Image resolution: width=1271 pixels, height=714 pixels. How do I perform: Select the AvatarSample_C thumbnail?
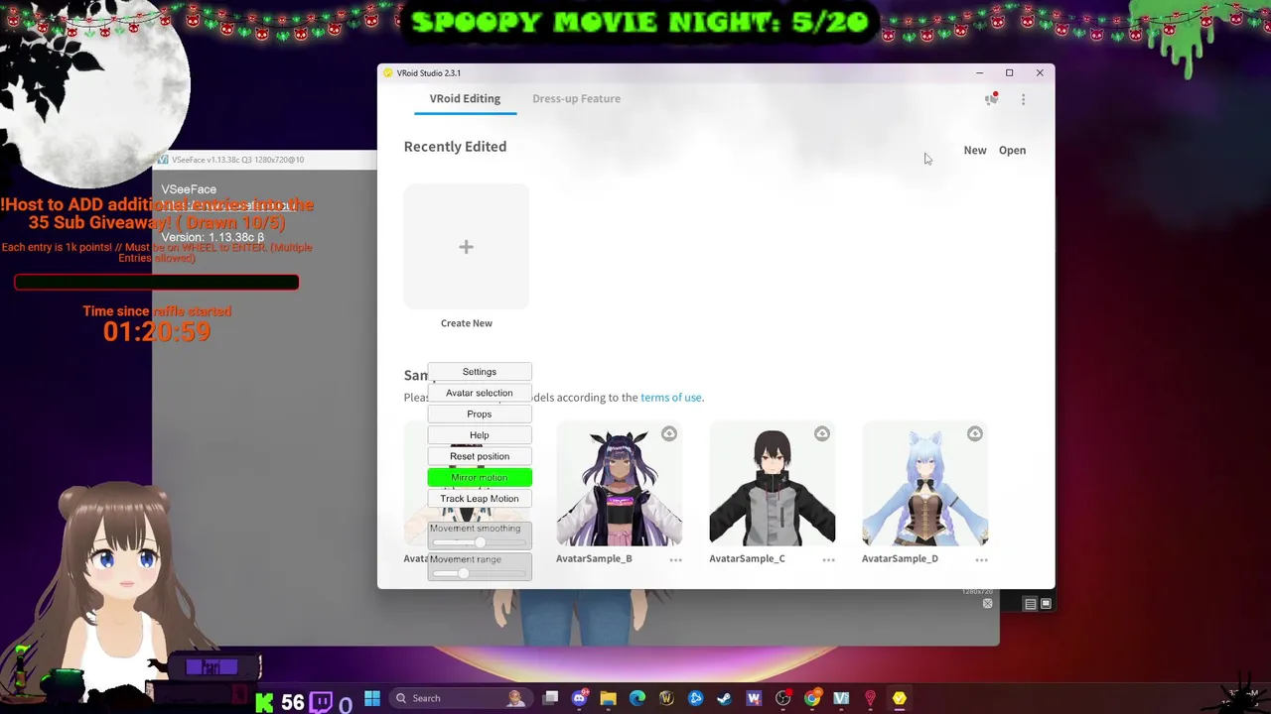(x=772, y=484)
